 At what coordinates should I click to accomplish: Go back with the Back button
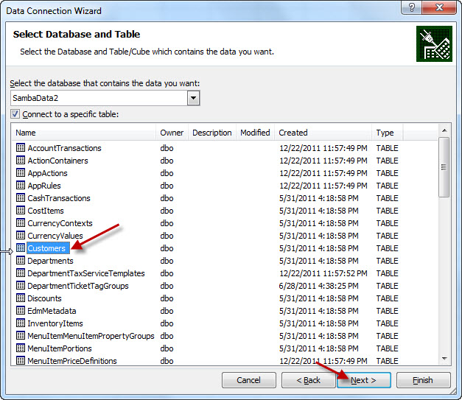point(308,380)
